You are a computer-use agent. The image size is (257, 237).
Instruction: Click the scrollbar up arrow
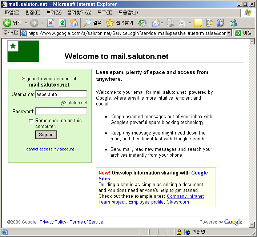tap(252, 41)
